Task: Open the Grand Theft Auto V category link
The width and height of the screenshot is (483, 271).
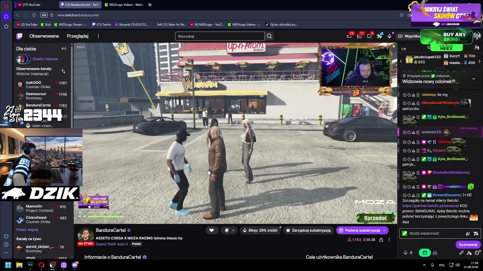Action: [x=112, y=244]
